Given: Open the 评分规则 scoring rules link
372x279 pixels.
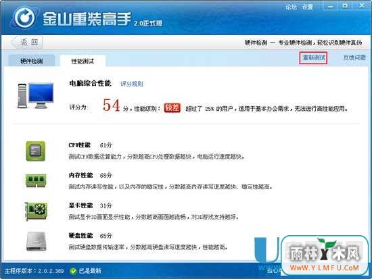Looking at the screenshot, I should (x=132, y=84).
